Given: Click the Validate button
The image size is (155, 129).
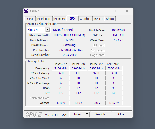Looking at the screenshot, I should (101, 114).
